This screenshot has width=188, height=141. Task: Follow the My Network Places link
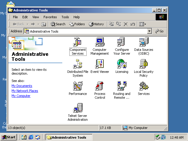[25, 91]
